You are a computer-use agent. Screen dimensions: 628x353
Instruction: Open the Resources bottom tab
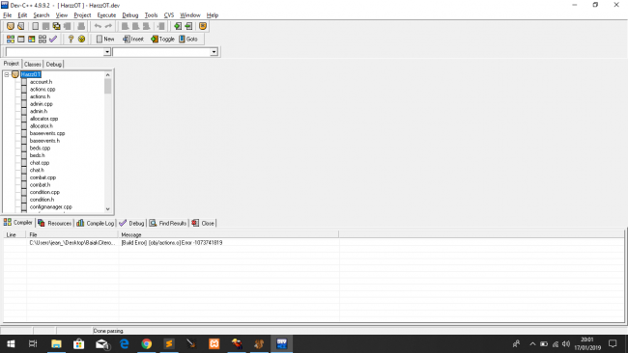[x=54, y=223]
